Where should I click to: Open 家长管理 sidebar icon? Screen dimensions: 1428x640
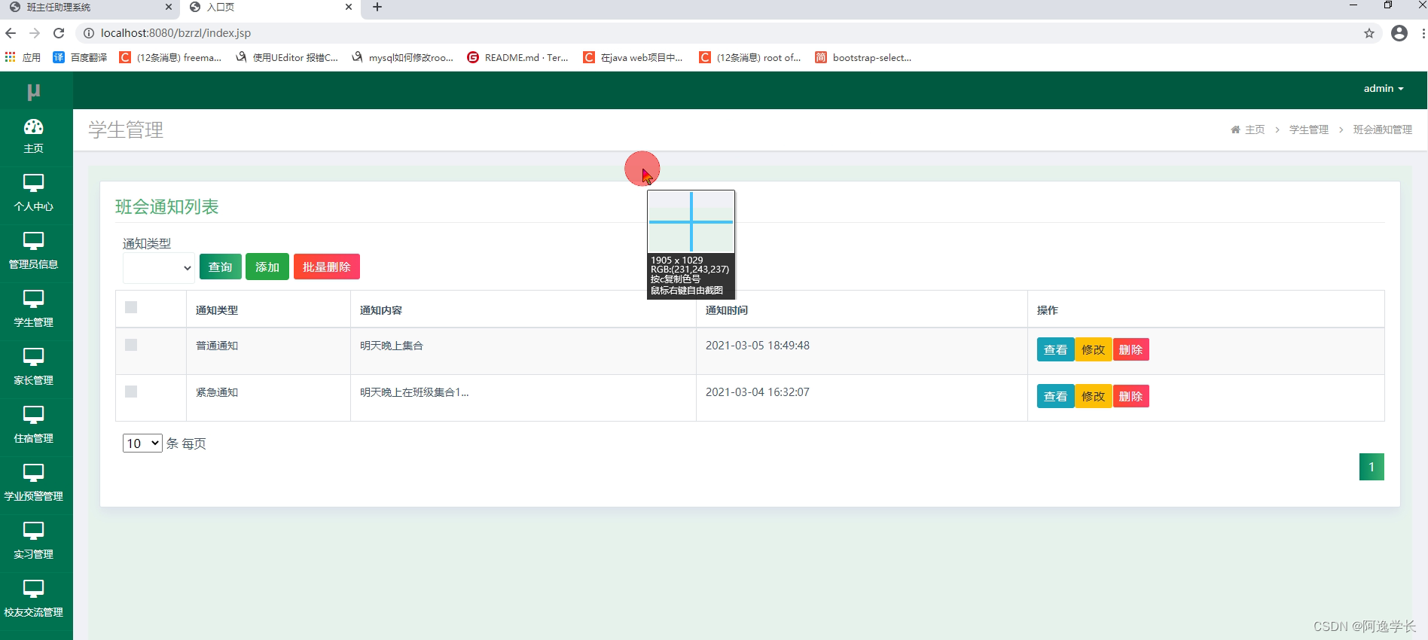(x=33, y=357)
